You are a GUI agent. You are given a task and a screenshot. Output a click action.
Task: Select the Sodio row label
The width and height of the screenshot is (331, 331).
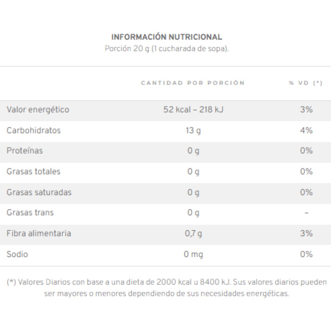pos(17,254)
